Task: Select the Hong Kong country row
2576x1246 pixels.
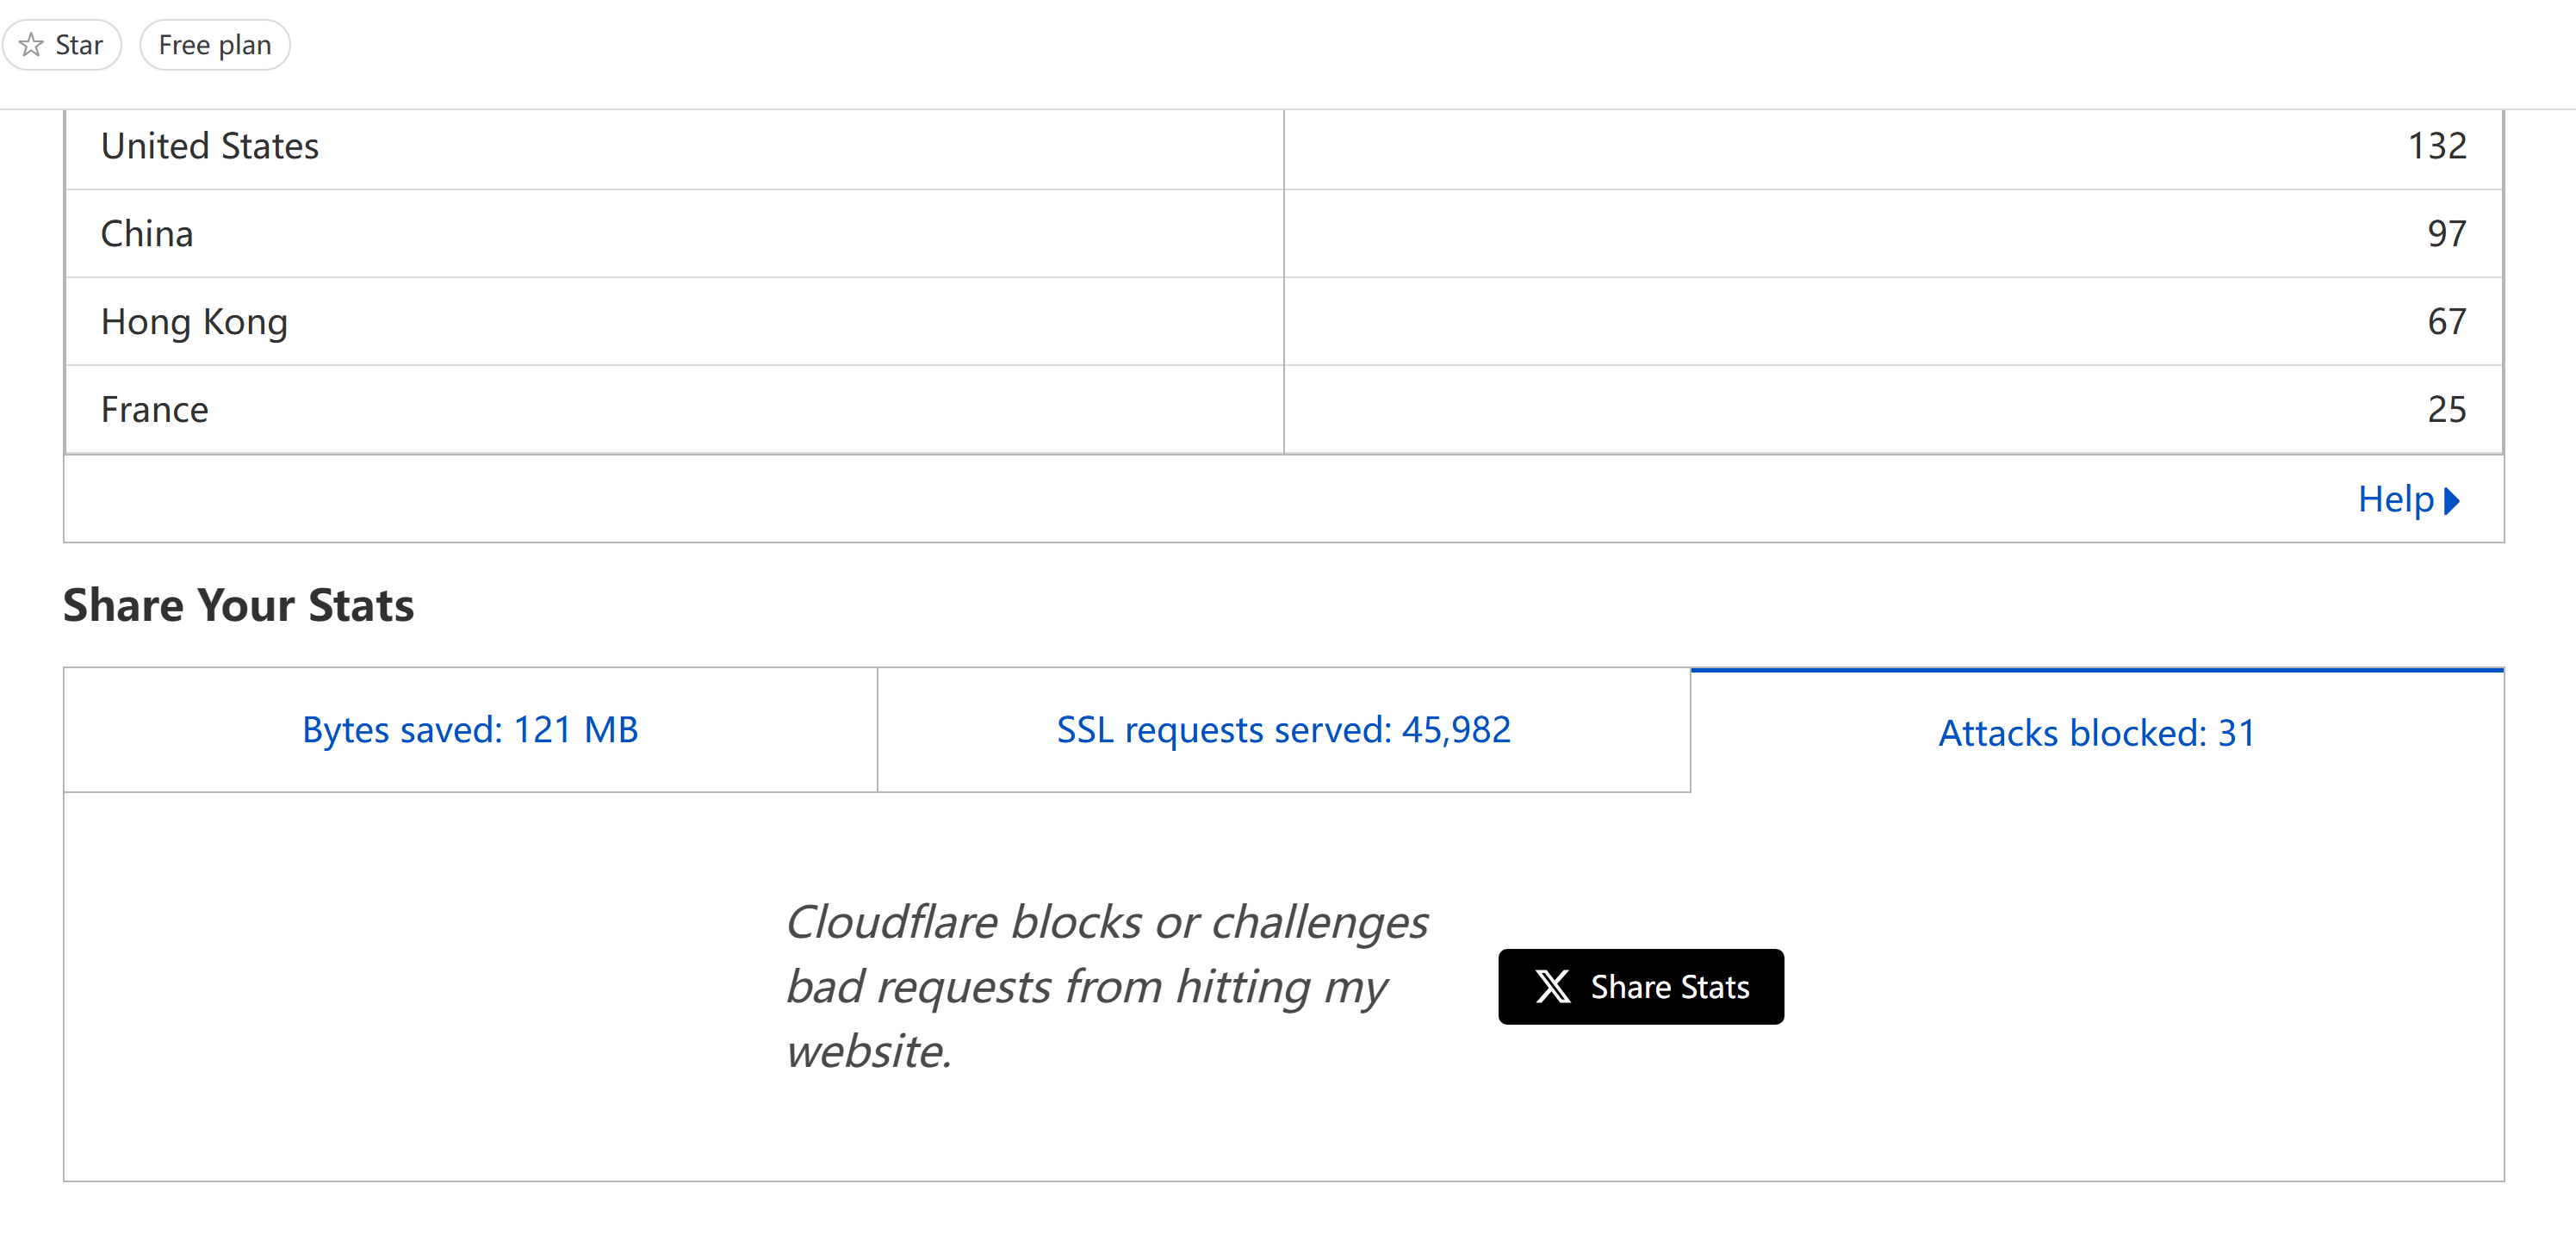Action: [1284, 322]
